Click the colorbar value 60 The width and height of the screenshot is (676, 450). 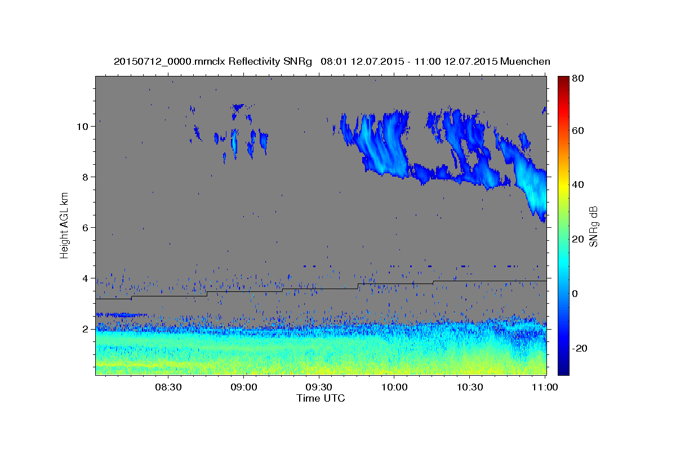579,130
